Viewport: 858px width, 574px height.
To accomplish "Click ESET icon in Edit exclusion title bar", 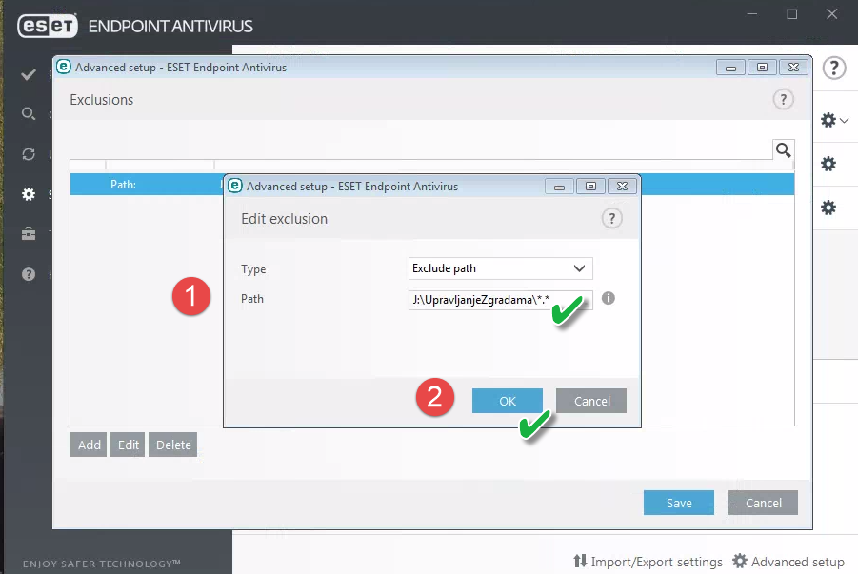I will coord(235,186).
